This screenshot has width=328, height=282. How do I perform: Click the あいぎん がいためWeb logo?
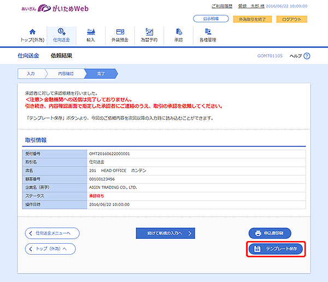[x=55, y=8]
